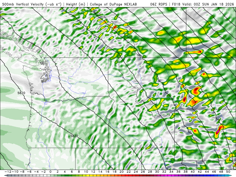Screen dimensions: 236x177
Task: Click the -10 value on the color scale
Action: 14,172
